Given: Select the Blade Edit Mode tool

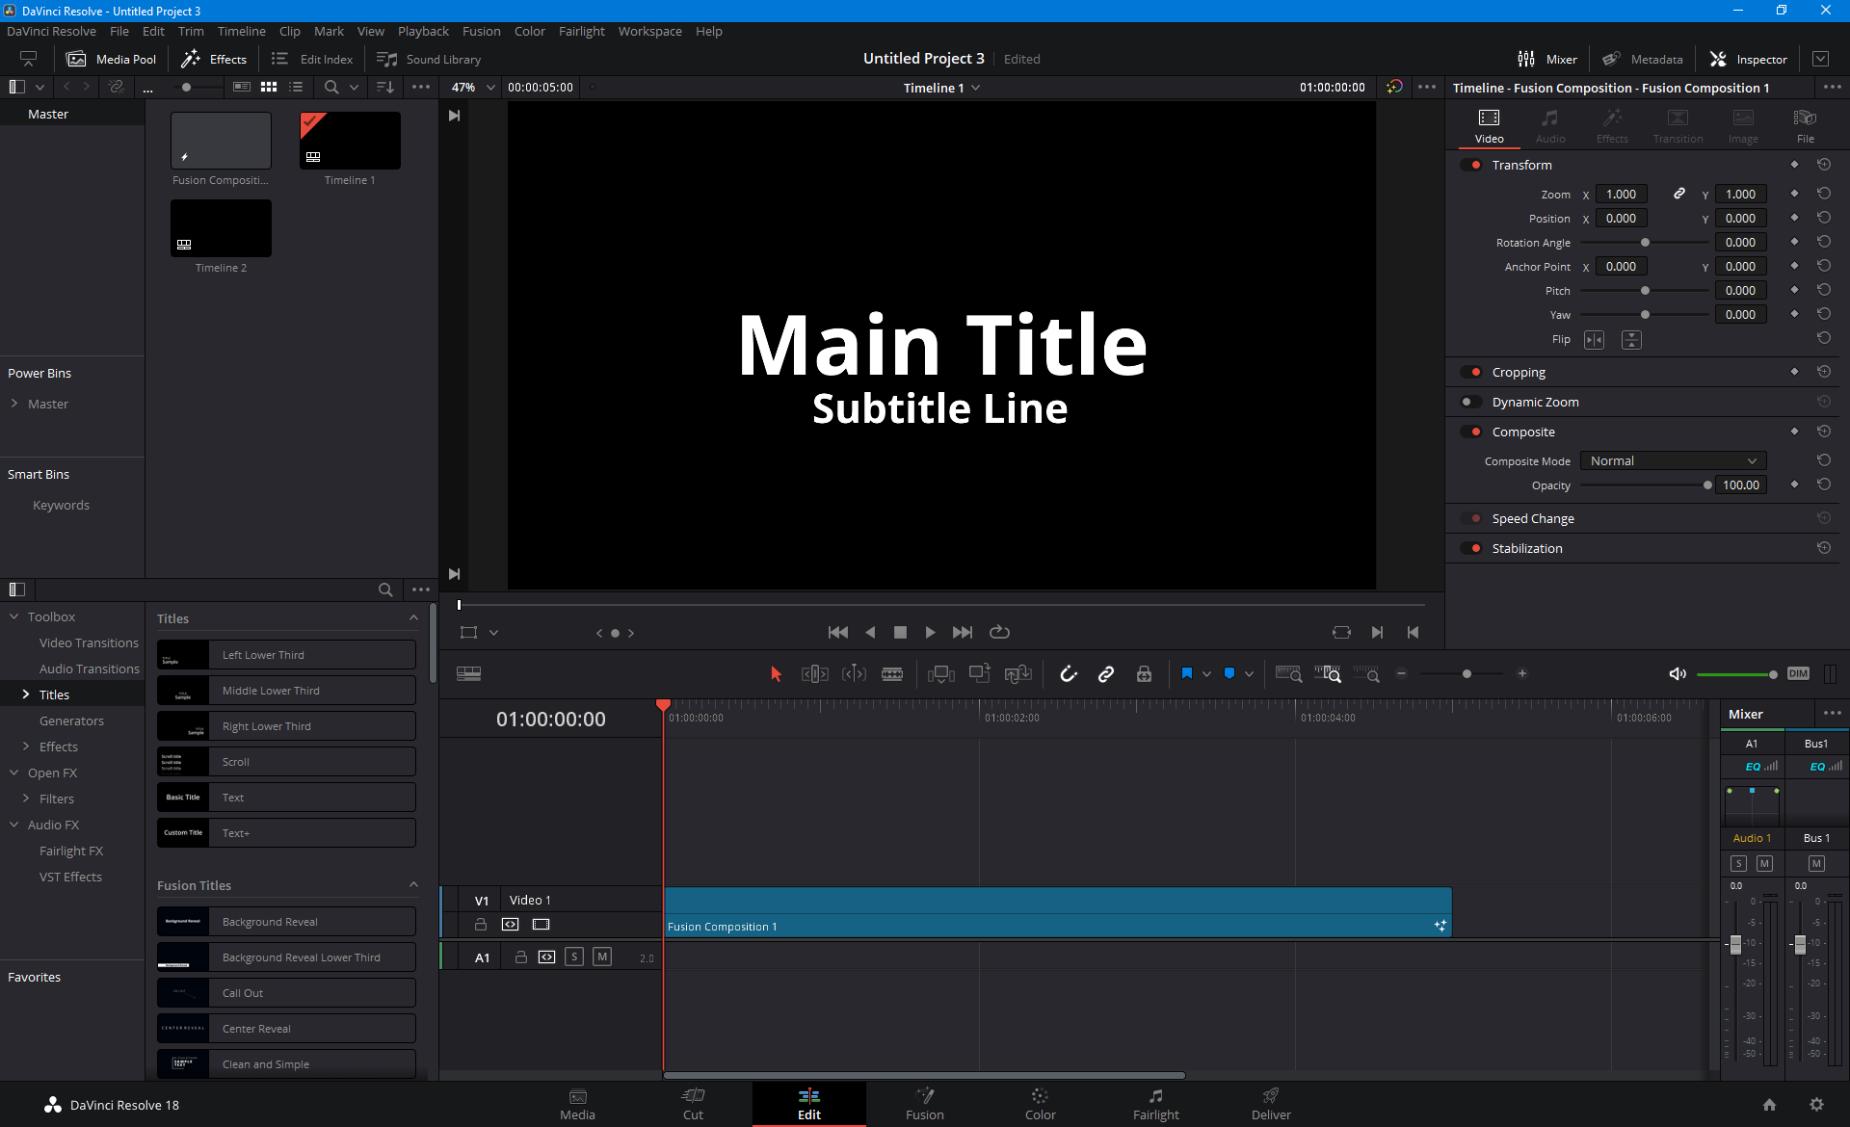Looking at the screenshot, I should [892, 674].
